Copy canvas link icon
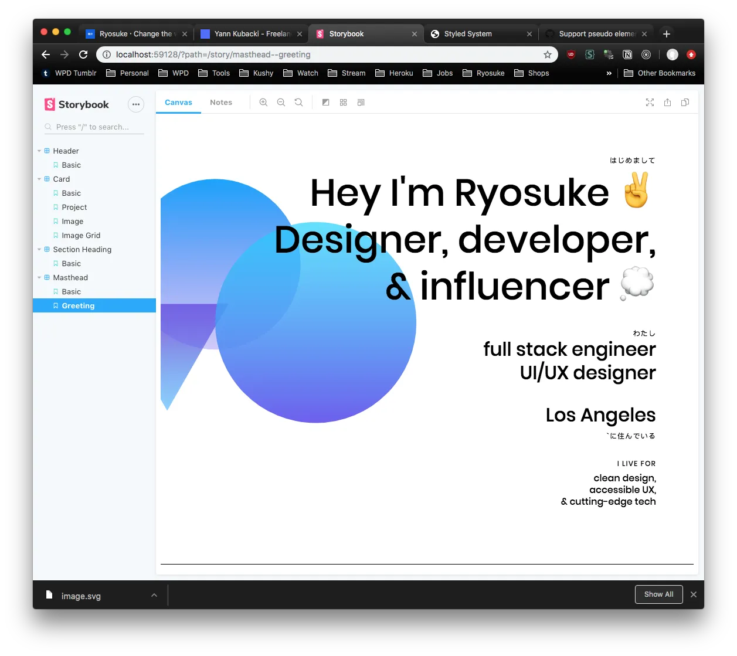The image size is (737, 656). pyautogui.click(x=685, y=103)
